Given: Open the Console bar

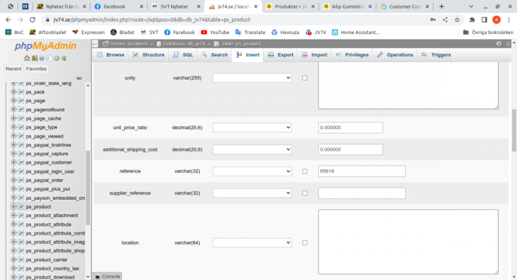Looking at the screenshot, I should point(108,276).
